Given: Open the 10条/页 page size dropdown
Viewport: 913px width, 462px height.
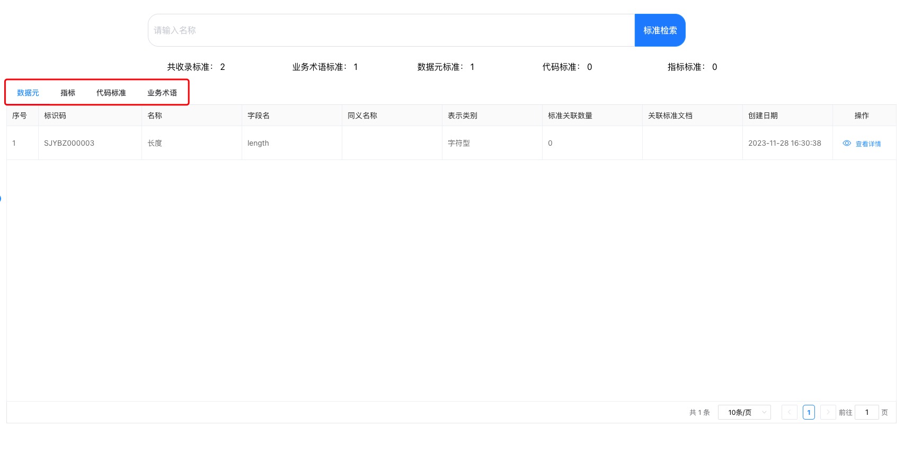Looking at the screenshot, I should pyautogui.click(x=744, y=412).
